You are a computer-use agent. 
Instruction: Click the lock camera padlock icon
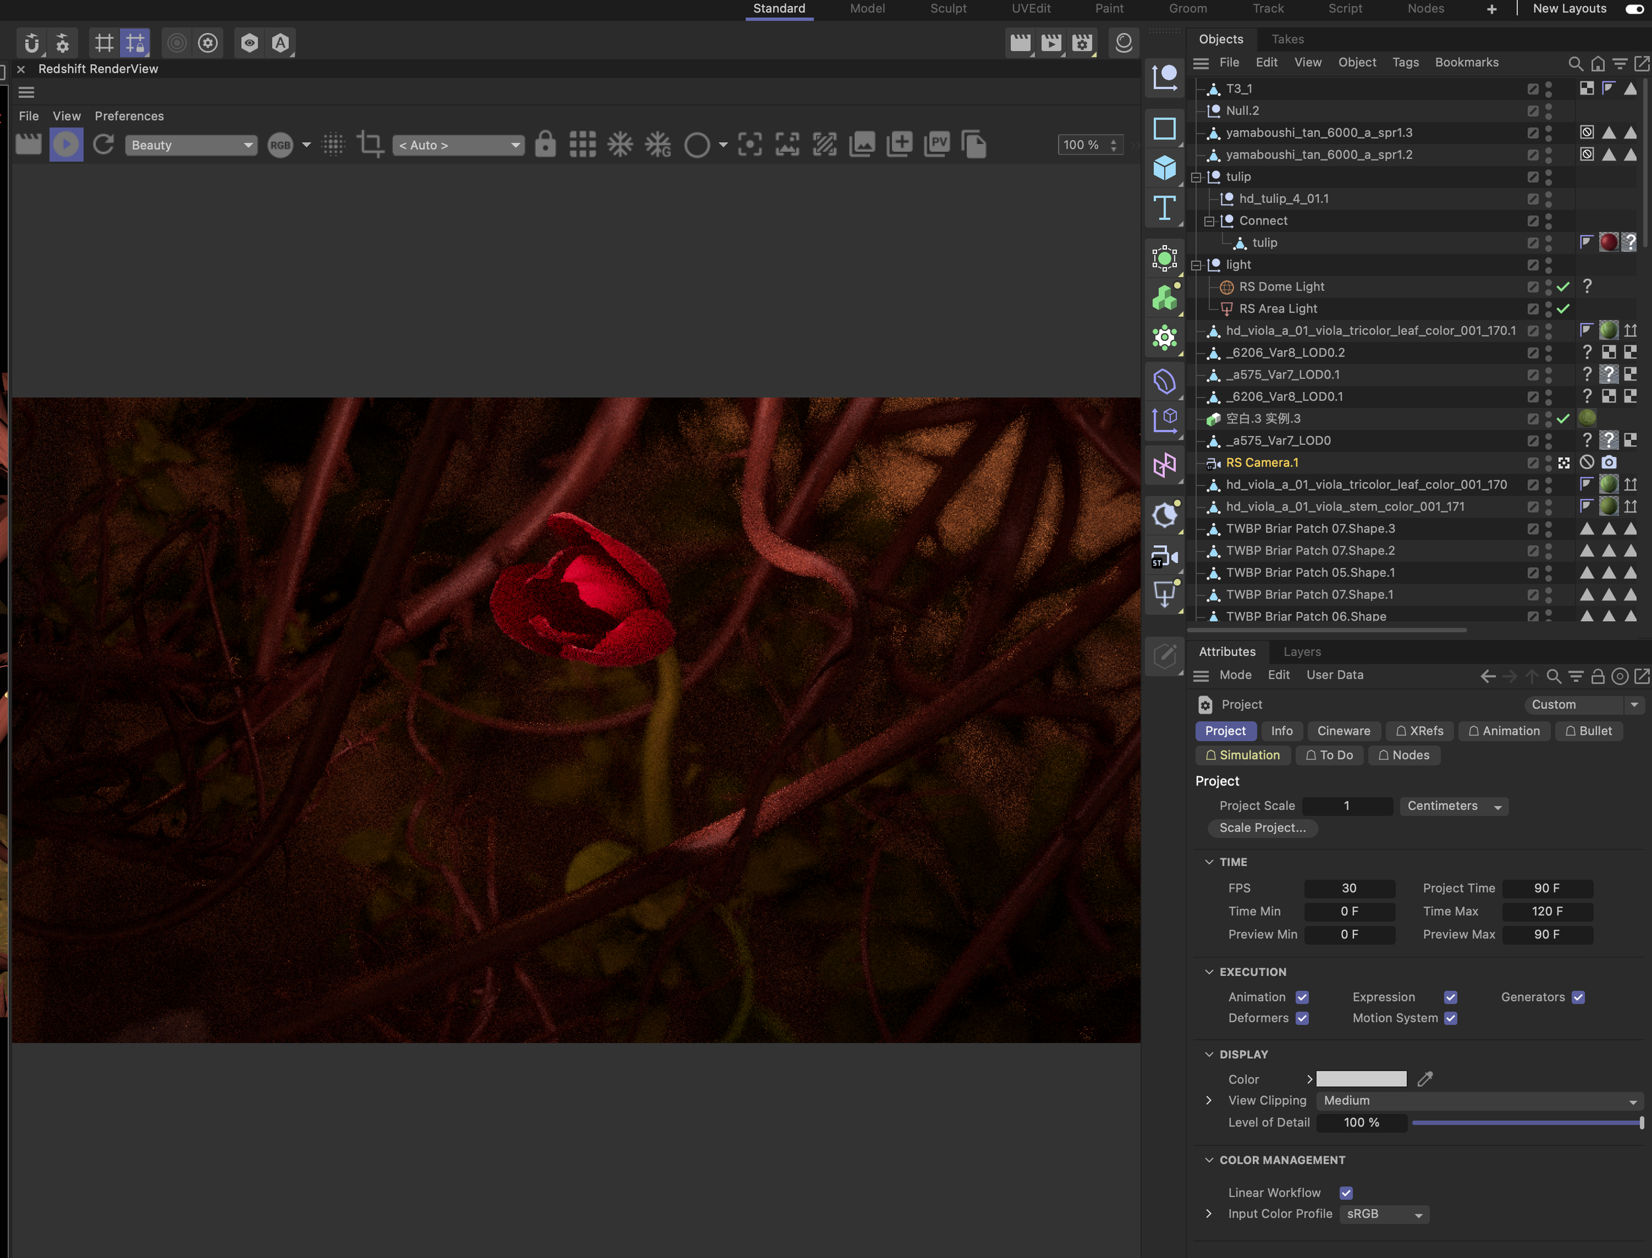[545, 145]
